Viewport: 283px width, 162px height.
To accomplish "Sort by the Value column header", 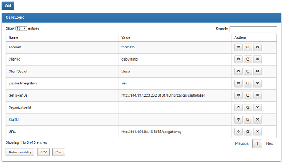I will click(x=175, y=37).
